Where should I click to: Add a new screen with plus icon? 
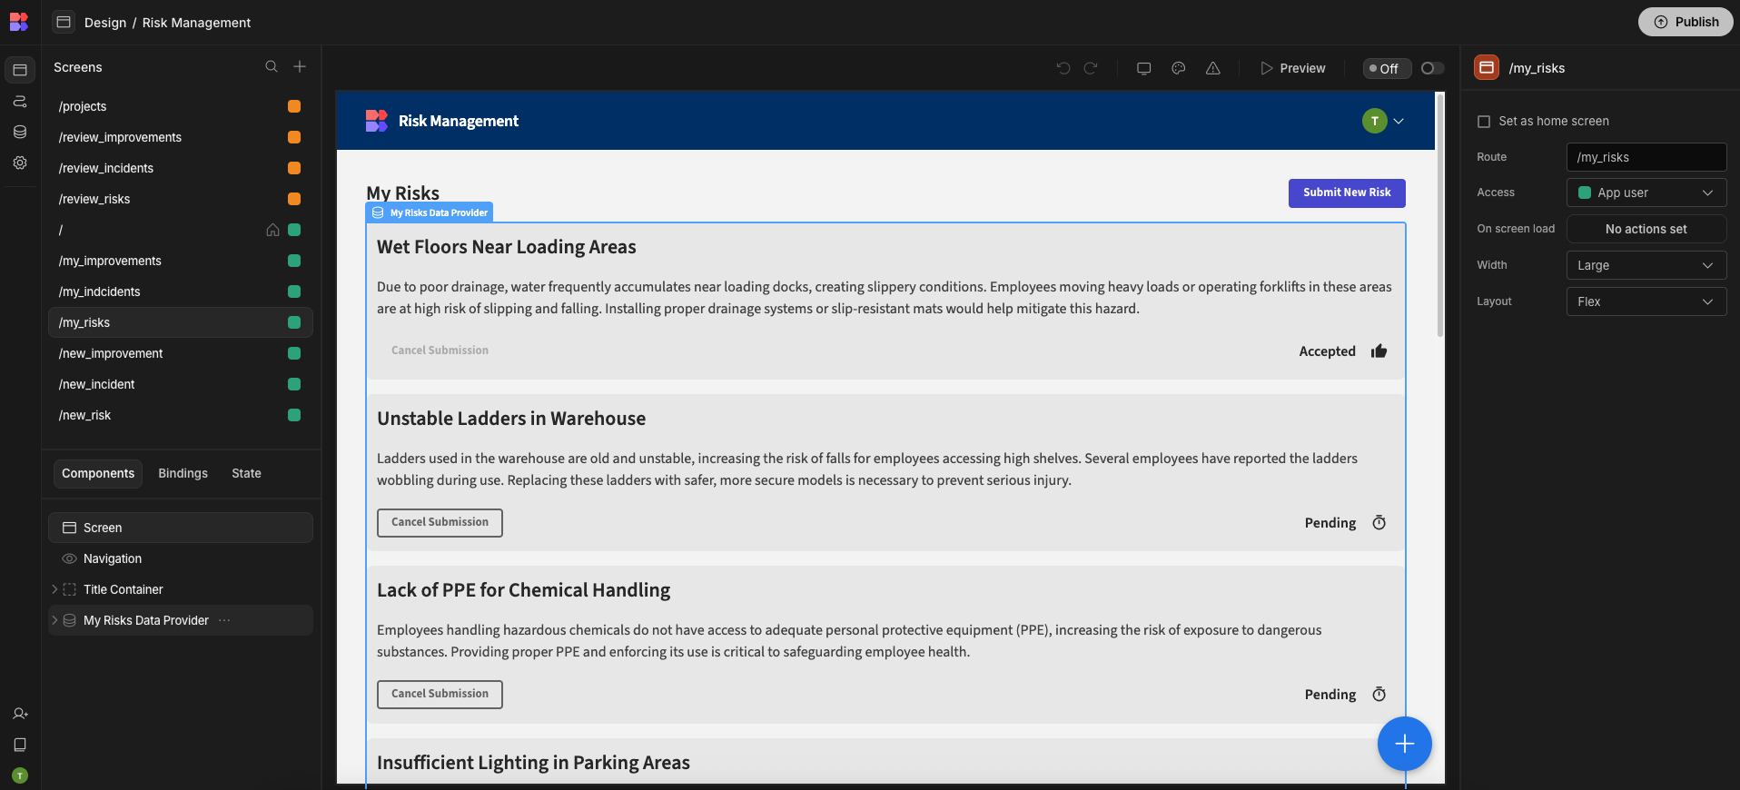pos(300,66)
